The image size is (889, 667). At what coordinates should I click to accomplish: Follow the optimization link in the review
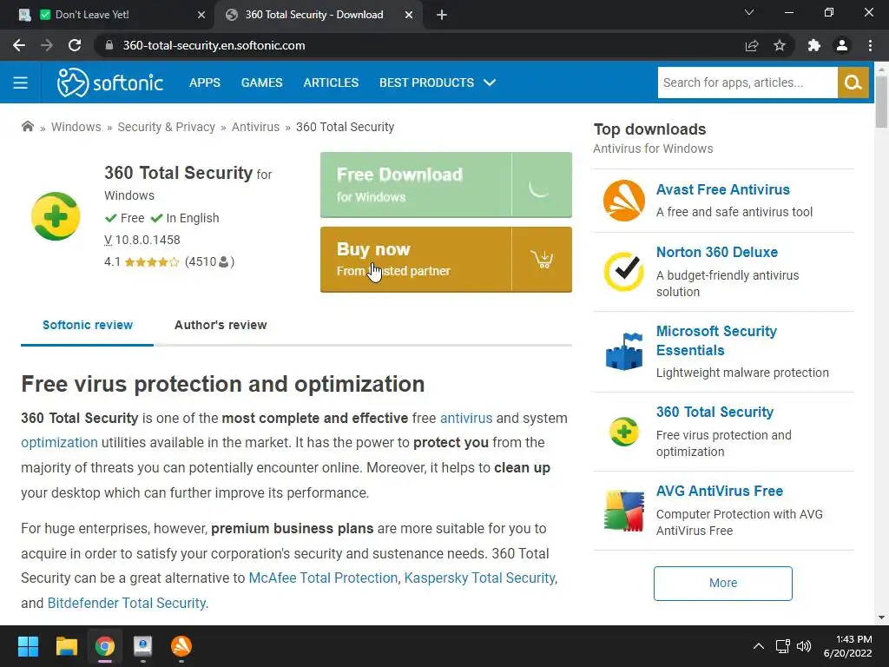point(60,442)
